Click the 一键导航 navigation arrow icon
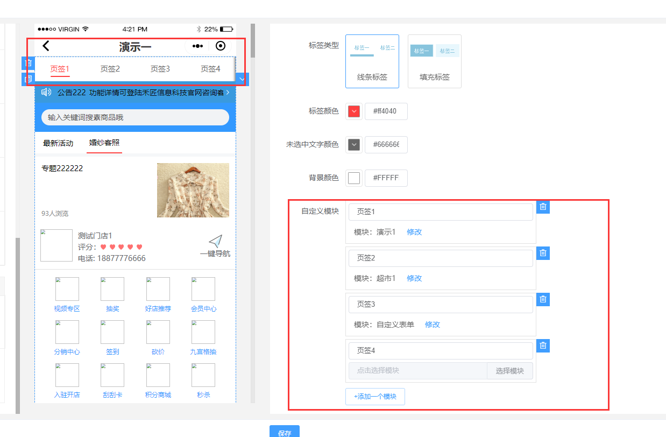 (x=215, y=241)
